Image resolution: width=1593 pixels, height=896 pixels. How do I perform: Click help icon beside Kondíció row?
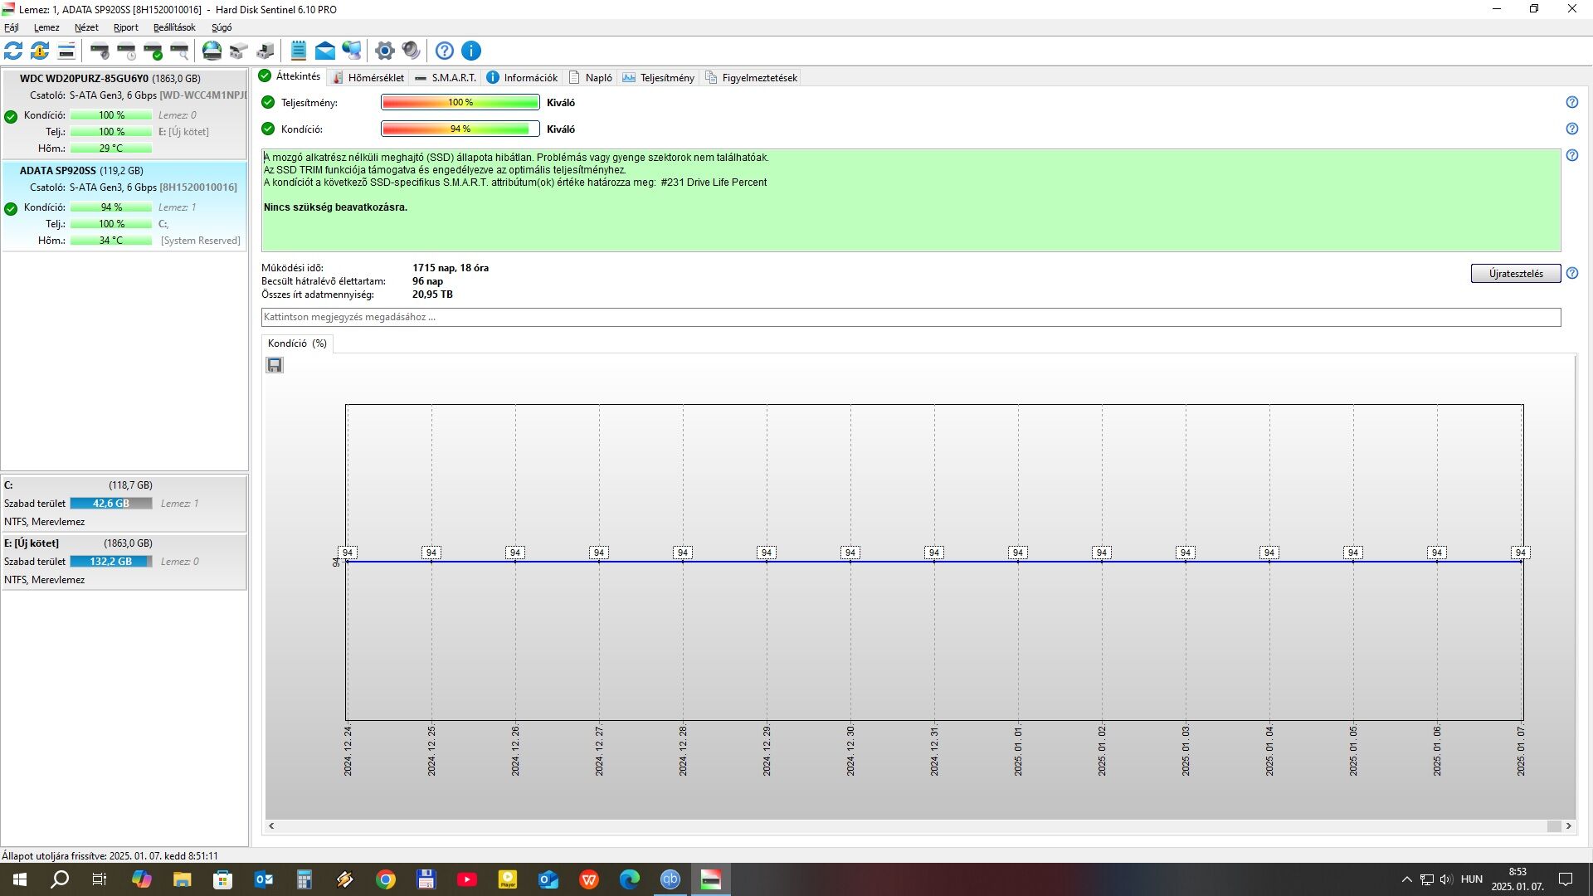click(x=1571, y=129)
